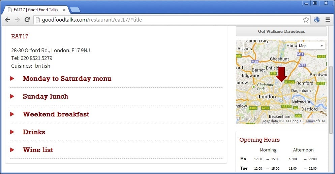Reload the page with the refresh icon

pos(27,20)
